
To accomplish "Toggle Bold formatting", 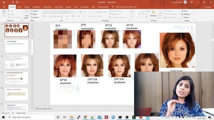I will click(x=44, y=16).
